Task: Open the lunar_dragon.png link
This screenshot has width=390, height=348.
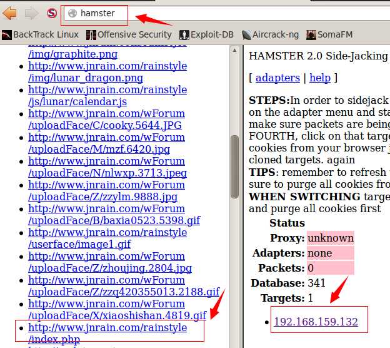Action: [107, 72]
